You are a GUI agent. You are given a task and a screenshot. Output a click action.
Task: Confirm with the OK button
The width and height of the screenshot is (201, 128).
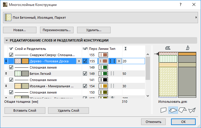coord(183,122)
